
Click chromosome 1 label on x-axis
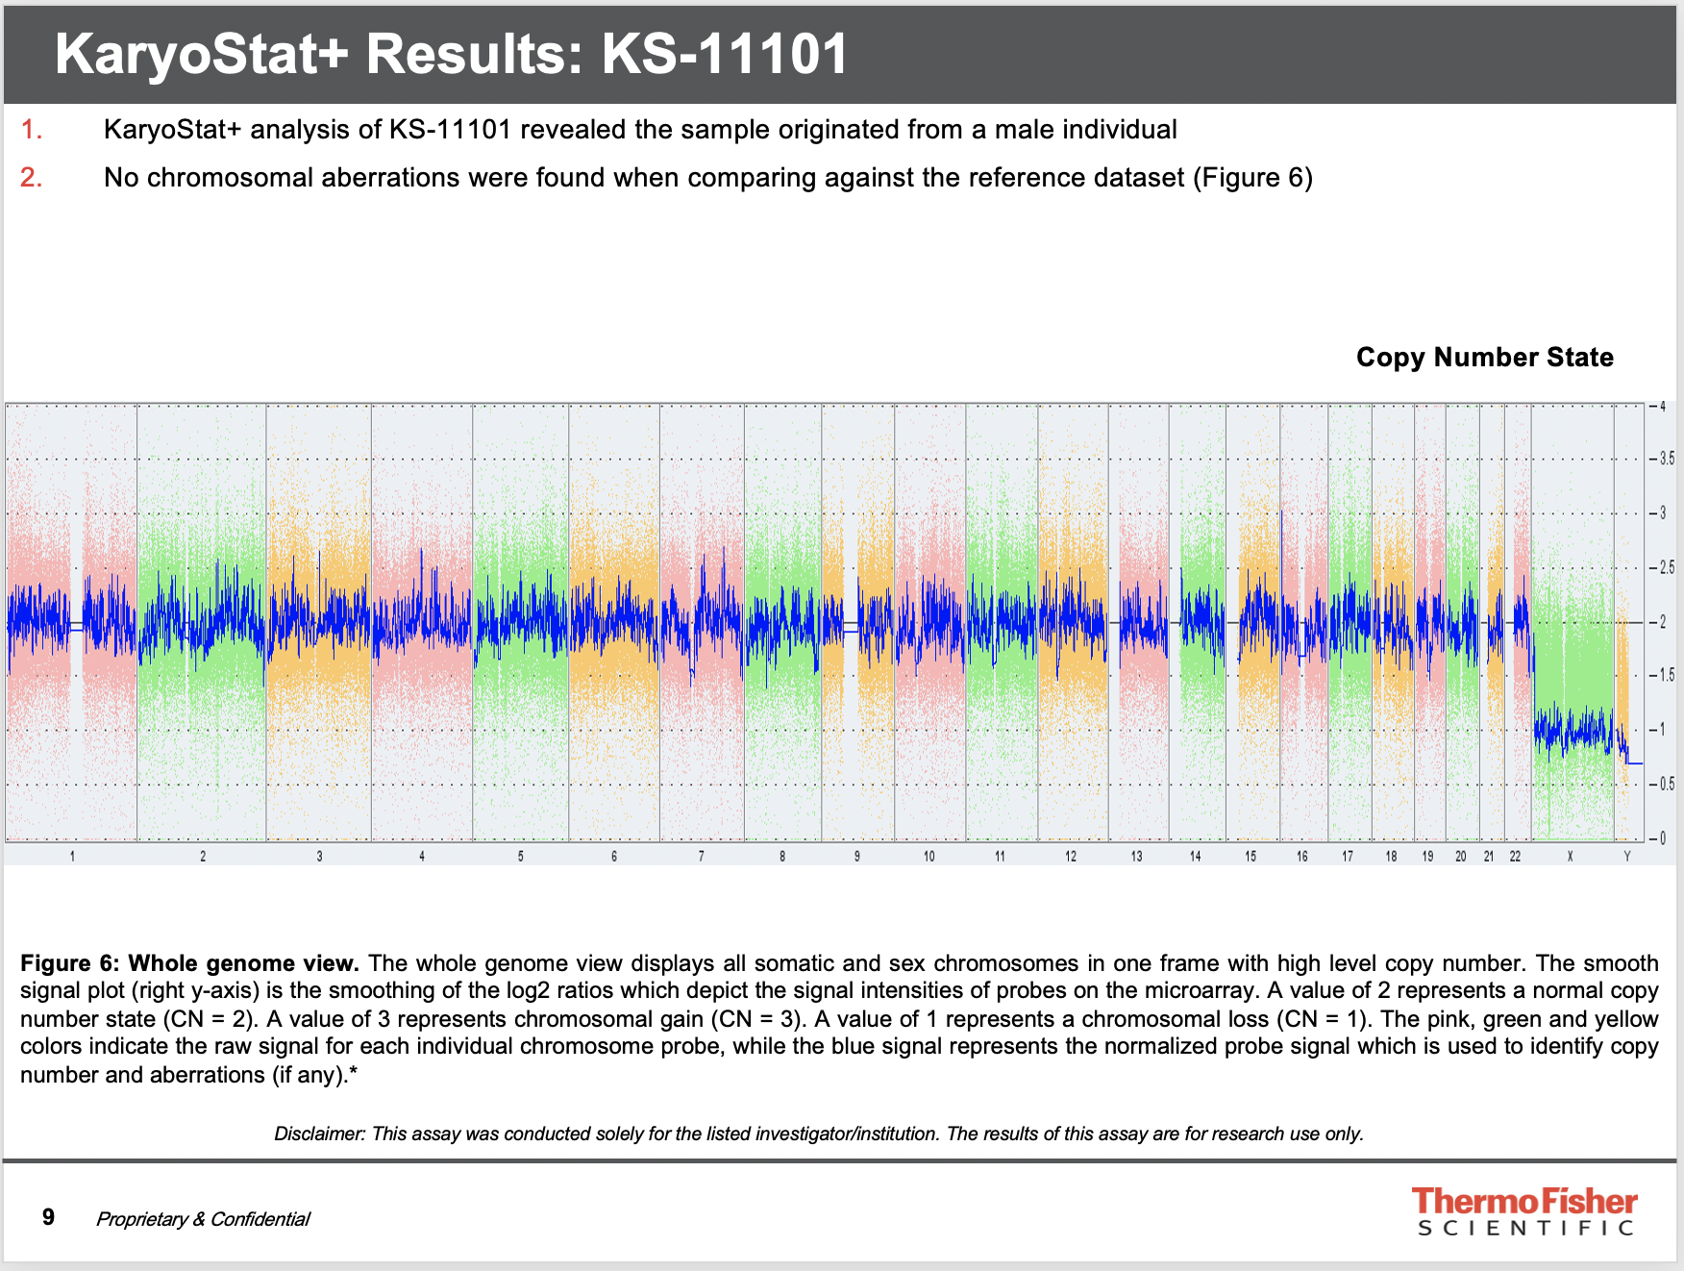(x=72, y=856)
